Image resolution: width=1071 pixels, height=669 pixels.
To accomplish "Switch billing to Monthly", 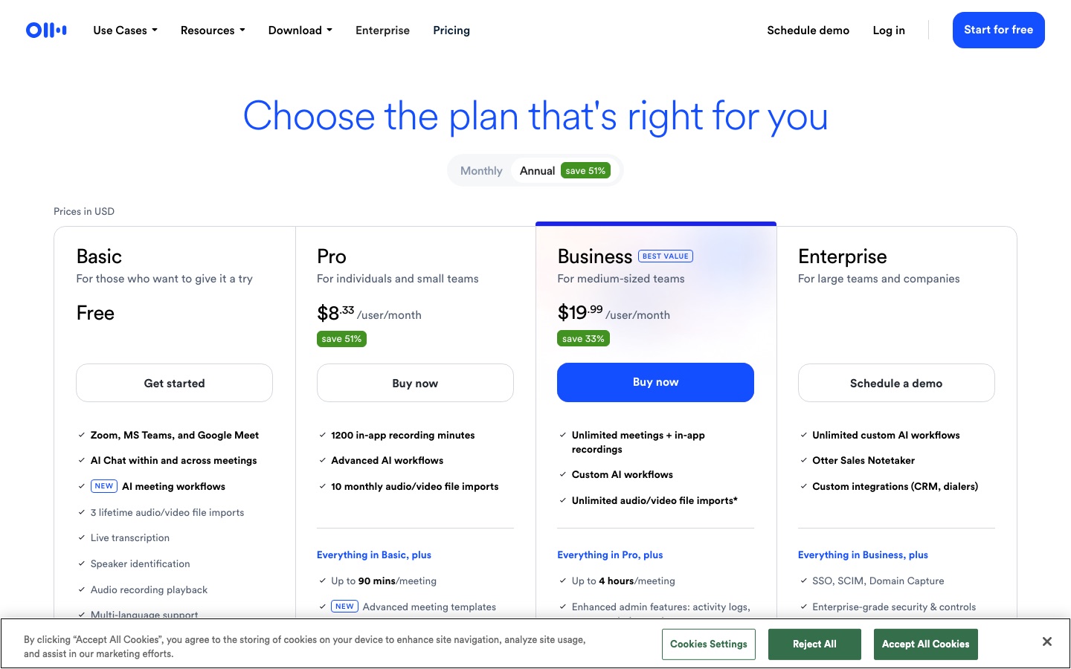I will (x=481, y=171).
